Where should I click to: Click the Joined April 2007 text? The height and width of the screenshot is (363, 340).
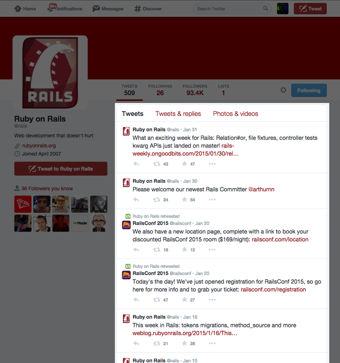pos(41,154)
